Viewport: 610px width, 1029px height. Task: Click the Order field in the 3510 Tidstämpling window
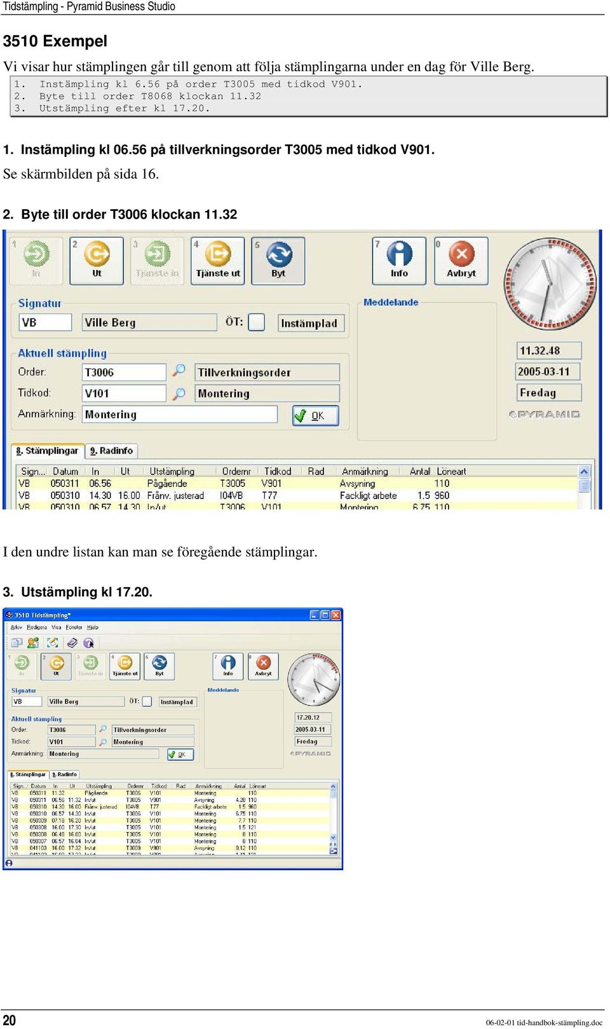[x=72, y=730]
